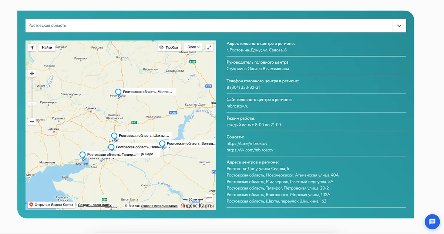Expand the Ростовская область region selector
The height and width of the screenshot is (234, 444).
216,26
